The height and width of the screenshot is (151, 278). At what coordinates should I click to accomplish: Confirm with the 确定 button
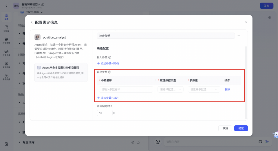pyautogui.click(x=241, y=128)
